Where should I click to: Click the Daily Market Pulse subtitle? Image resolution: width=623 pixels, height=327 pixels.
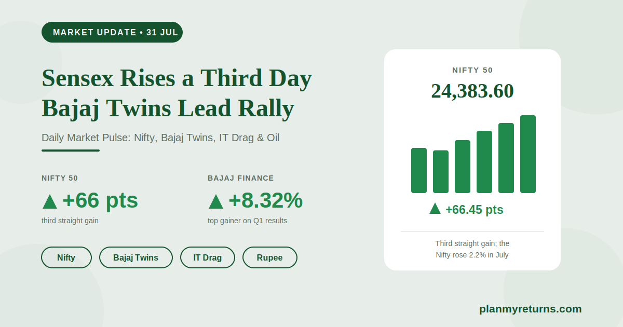coord(160,138)
